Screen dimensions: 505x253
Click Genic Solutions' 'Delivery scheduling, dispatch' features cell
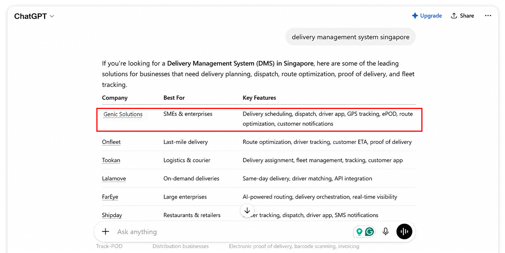tap(328, 119)
